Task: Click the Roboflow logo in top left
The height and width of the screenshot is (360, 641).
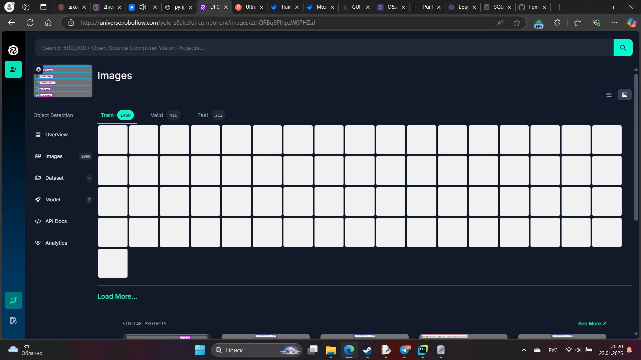Action: 13,50
